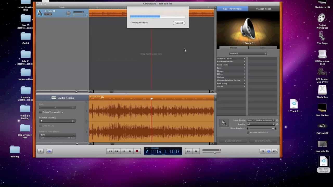Click the track pan knob
This screenshot has height=187, width=333.
(68, 13)
